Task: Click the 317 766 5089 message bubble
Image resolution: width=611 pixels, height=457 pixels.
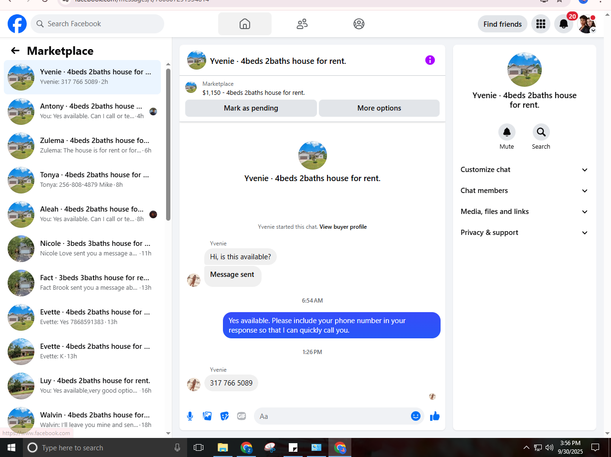Action: [231, 383]
